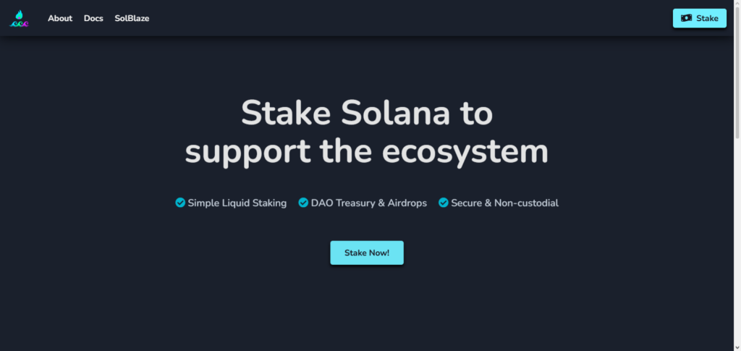Open the About page from the navbar
Screen dimensions: 741x351
(x=60, y=18)
